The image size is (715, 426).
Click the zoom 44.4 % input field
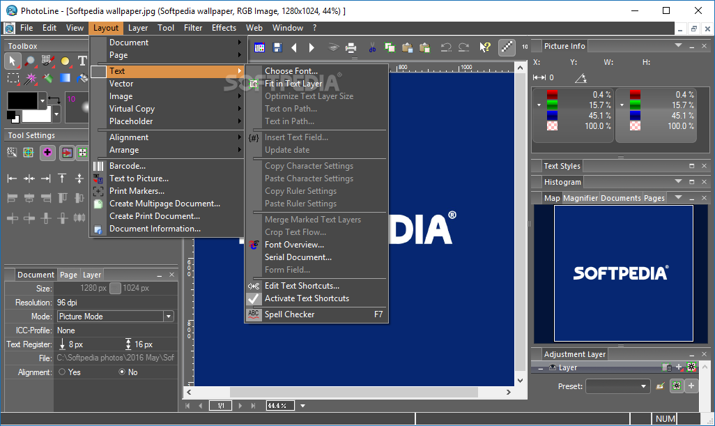pos(280,406)
